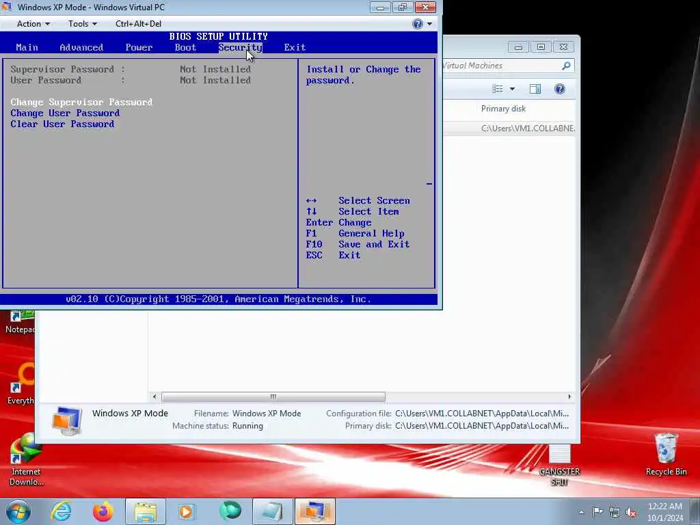
Task: Select Change User Password
Action: 65,113
